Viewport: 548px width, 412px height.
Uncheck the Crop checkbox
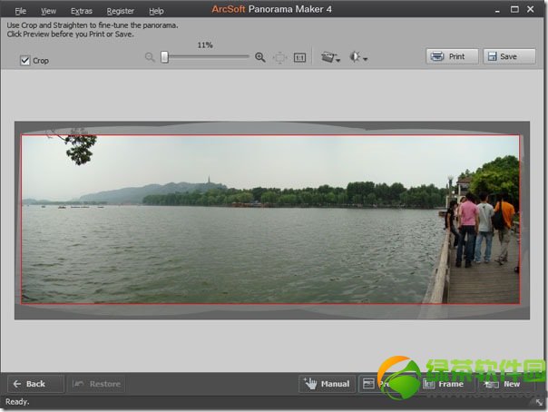[24, 61]
